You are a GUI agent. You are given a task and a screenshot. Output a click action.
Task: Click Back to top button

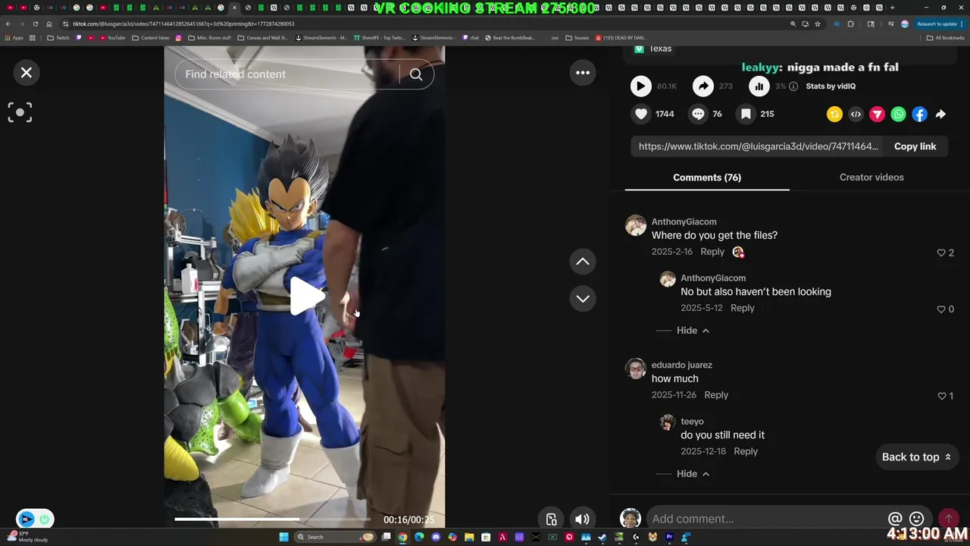(916, 457)
